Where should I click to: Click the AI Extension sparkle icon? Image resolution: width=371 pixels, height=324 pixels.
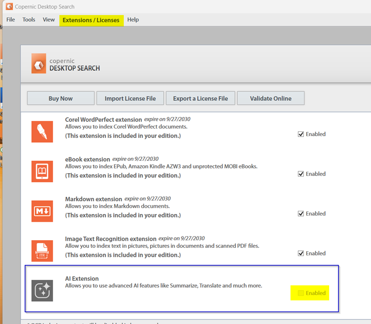pyautogui.click(x=42, y=291)
